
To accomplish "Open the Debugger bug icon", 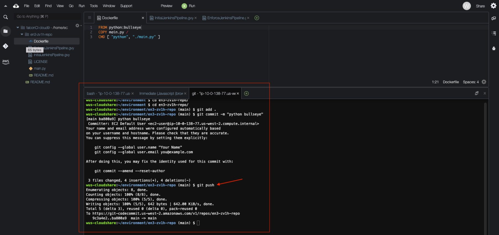I will click(x=493, y=48).
